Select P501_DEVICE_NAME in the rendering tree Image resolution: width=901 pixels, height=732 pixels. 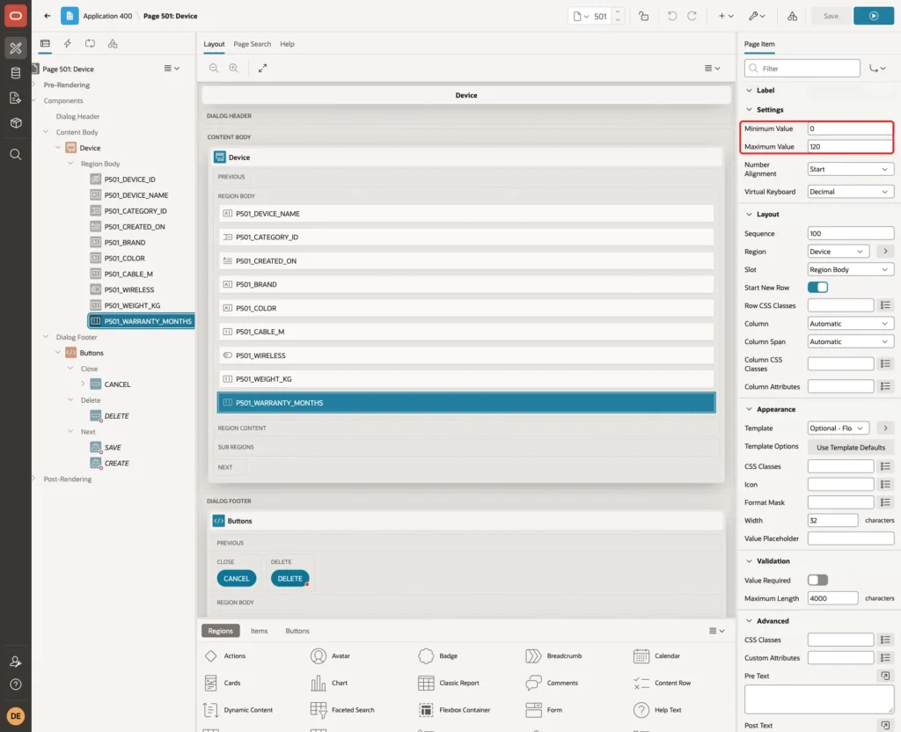click(x=136, y=195)
